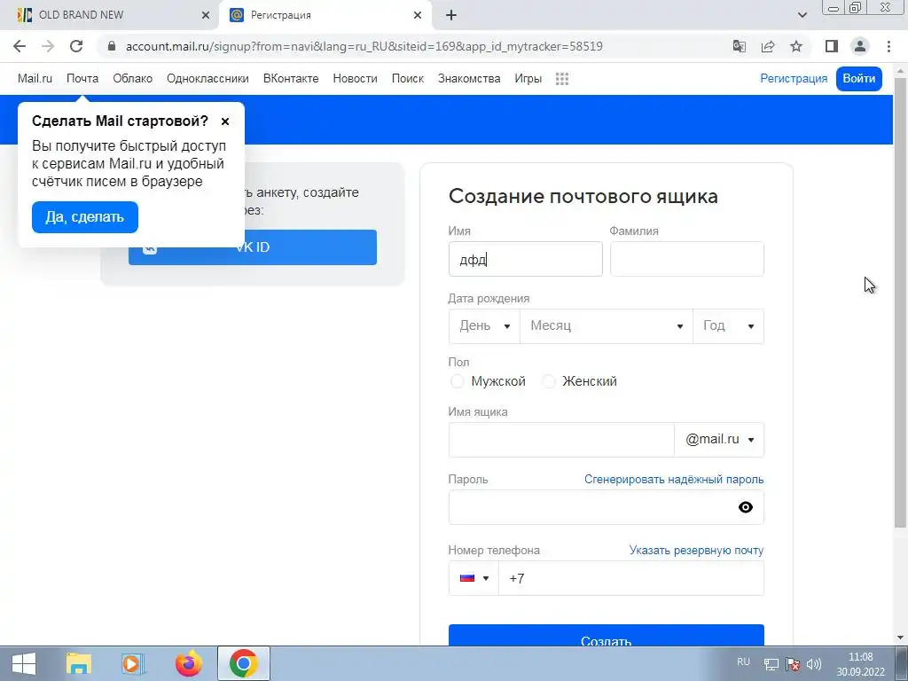Launch media player from the taskbar
908x681 pixels.
pos(133,663)
